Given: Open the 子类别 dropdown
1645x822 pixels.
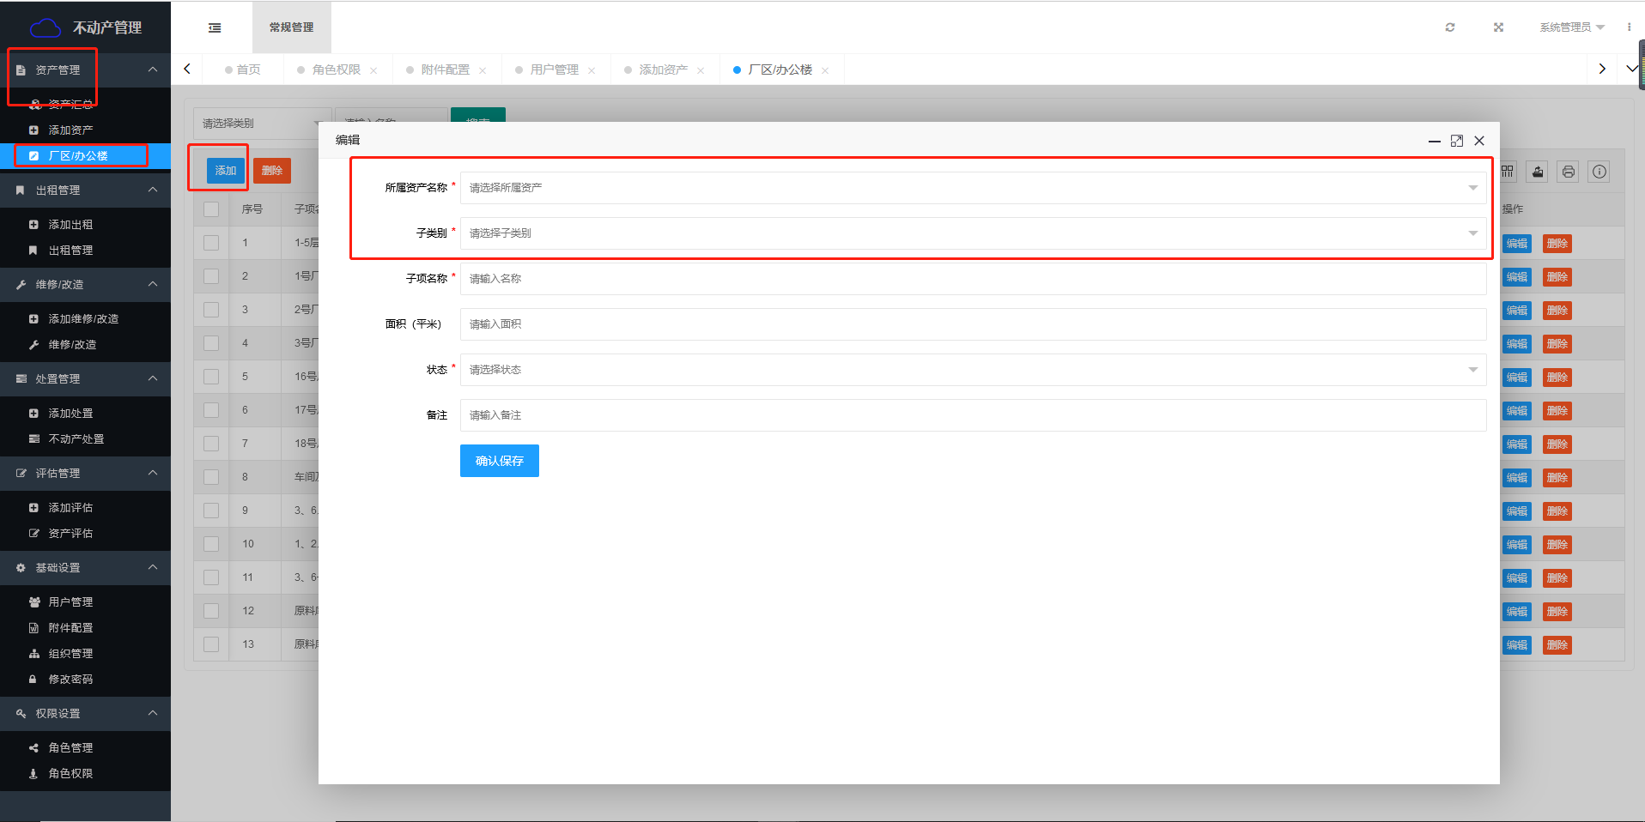Looking at the screenshot, I should coord(973,233).
